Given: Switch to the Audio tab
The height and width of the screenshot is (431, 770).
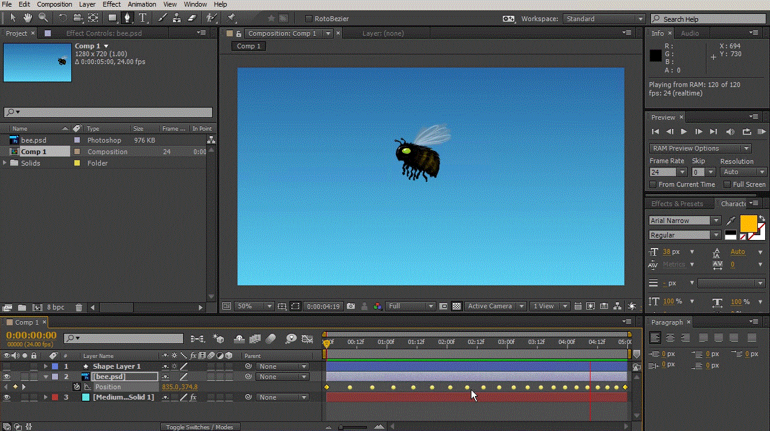Looking at the screenshot, I should (x=690, y=33).
